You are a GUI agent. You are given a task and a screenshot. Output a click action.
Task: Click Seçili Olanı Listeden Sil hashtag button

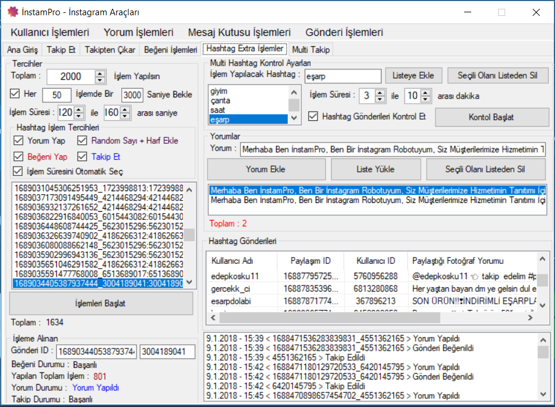(x=498, y=76)
